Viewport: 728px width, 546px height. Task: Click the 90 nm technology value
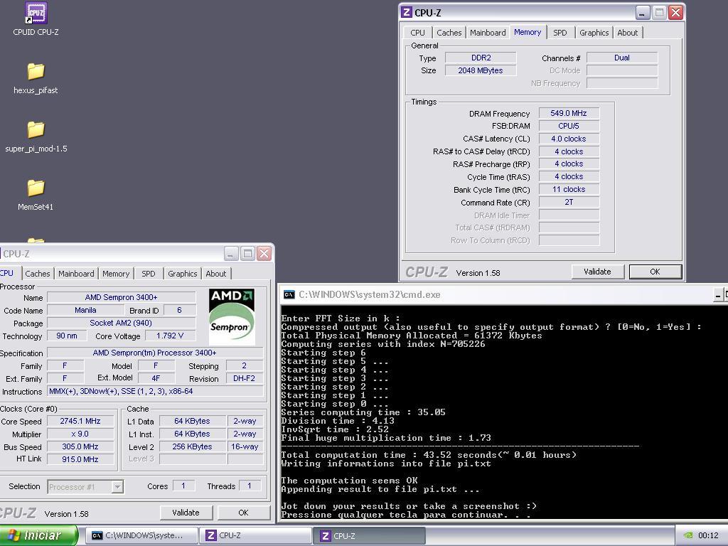tap(67, 336)
